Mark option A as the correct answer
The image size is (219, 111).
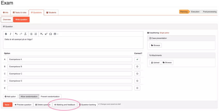pos(137,59)
